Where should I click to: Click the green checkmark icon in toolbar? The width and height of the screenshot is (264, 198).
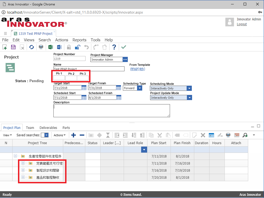pos(124,47)
